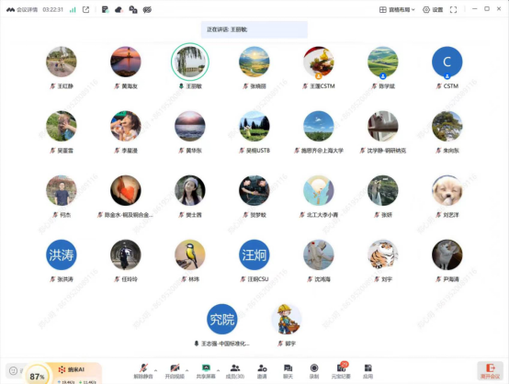Select the lighthouse sunset avatar in the top row
This screenshot has height=384, width=509.
(x=126, y=62)
